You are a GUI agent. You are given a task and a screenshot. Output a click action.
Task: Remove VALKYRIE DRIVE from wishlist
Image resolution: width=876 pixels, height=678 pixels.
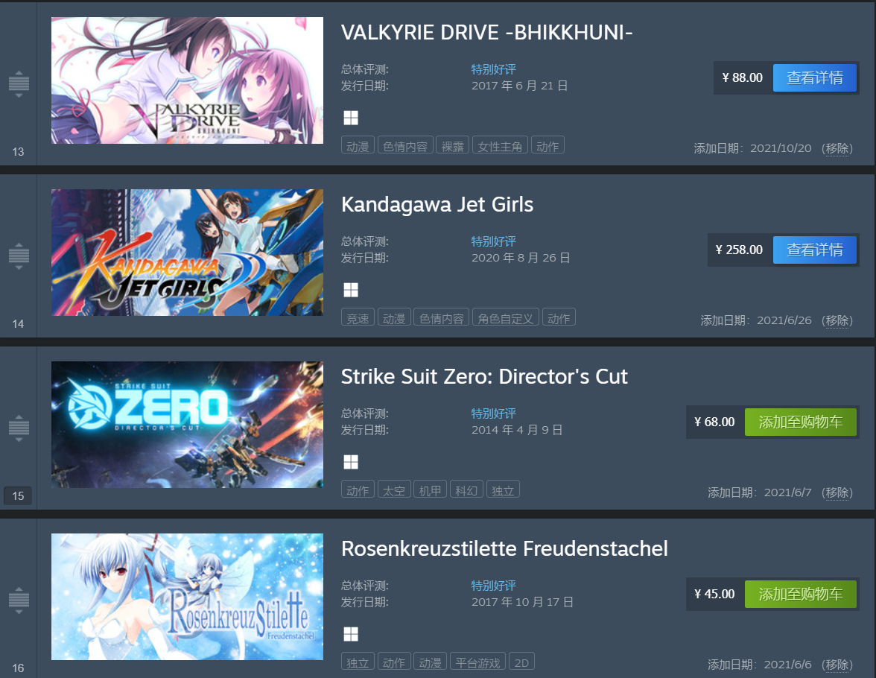837,149
